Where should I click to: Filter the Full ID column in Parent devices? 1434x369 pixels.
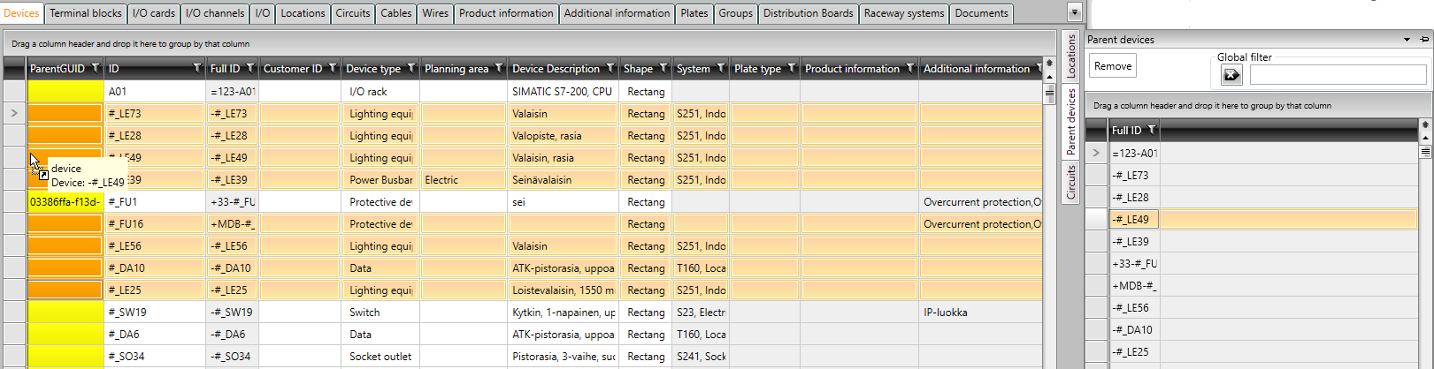1152,130
